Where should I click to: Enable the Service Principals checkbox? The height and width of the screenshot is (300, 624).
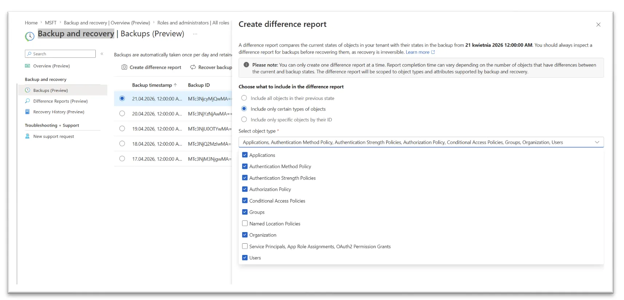[x=245, y=246]
